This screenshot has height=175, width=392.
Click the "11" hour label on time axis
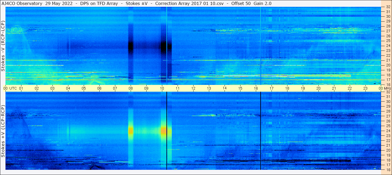(178, 88)
